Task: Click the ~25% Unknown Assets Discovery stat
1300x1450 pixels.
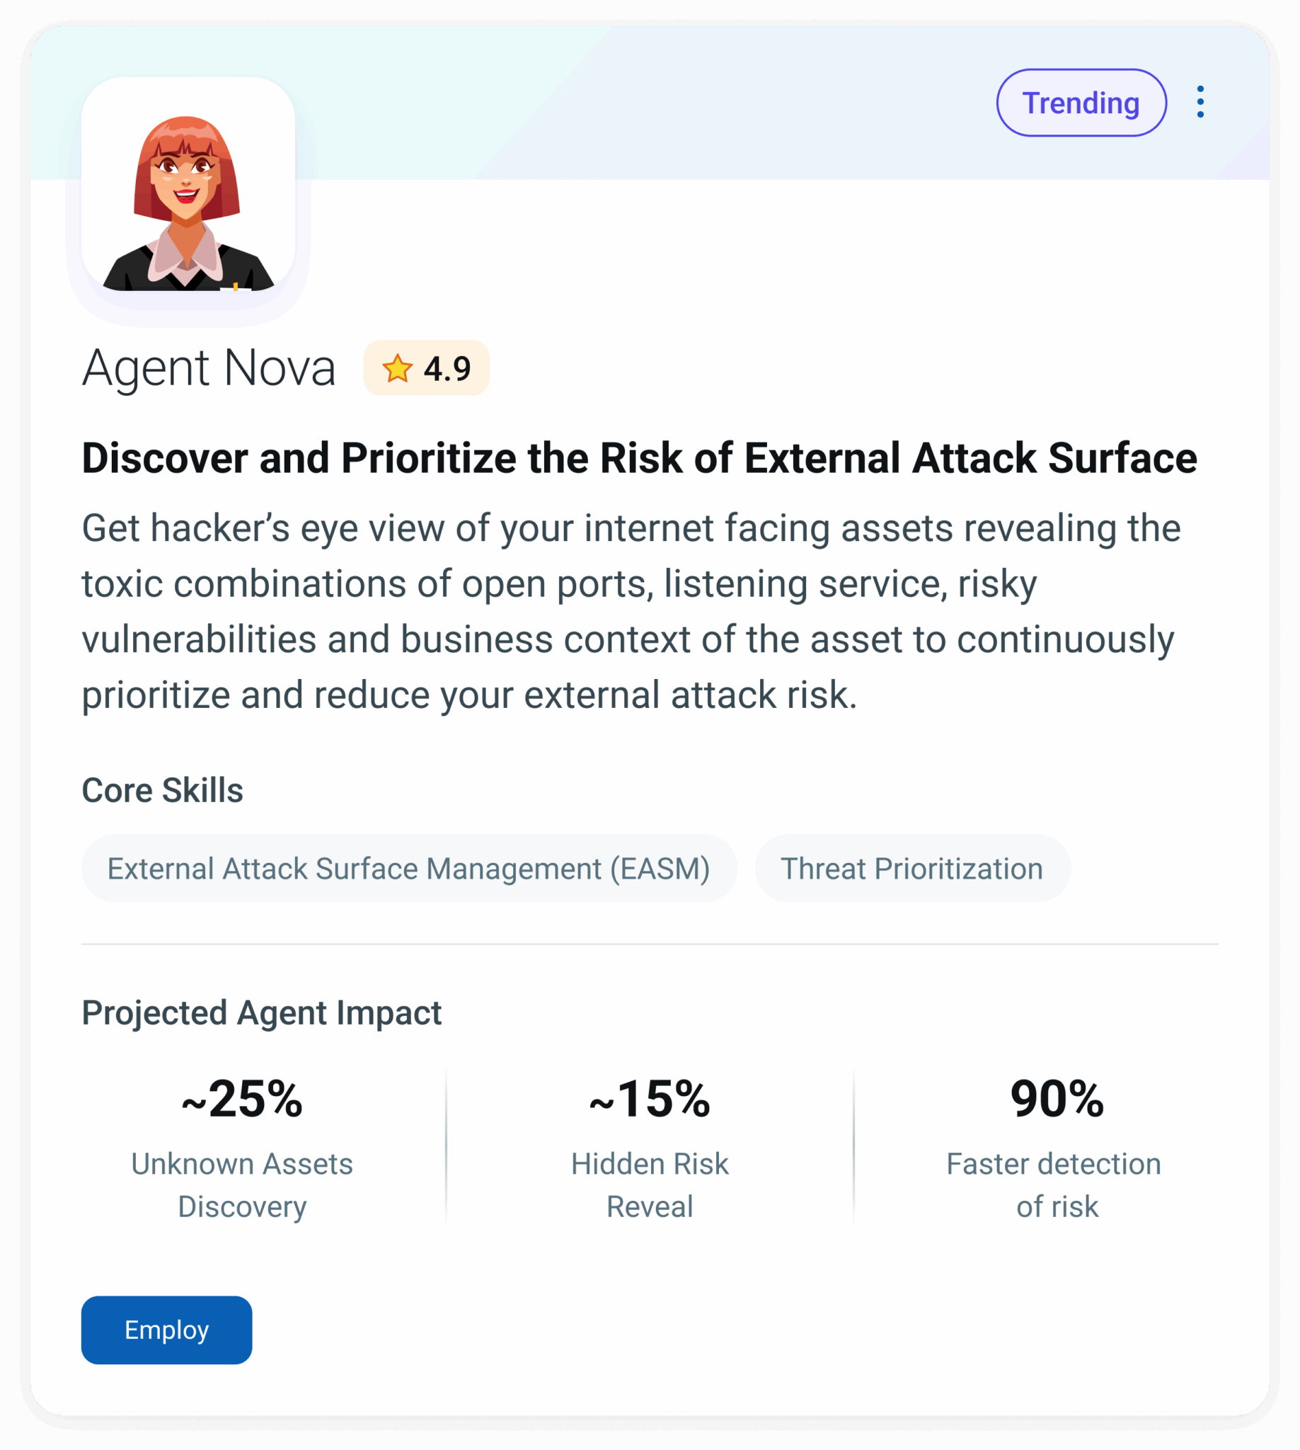Action: click(x=242, y=1147)
